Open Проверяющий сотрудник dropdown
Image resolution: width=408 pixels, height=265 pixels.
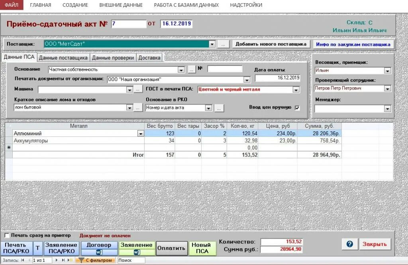(x=387, y=89)
